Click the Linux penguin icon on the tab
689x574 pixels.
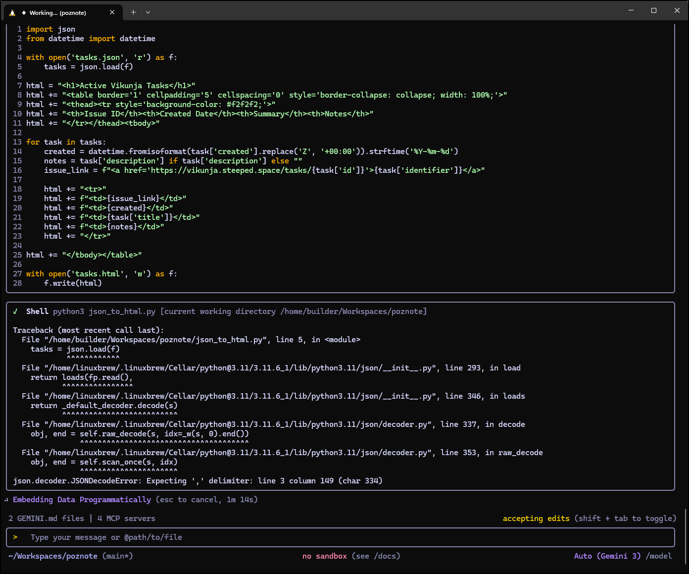(12, 12)
